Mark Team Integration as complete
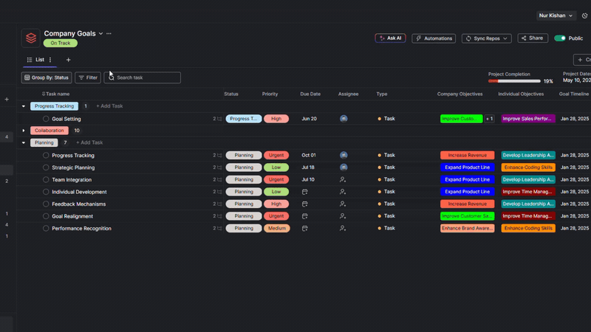The width and height of the screenshot is (591, 332). tap(46, 179)
